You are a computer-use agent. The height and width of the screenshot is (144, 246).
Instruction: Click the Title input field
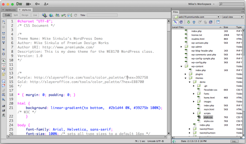point(102,15)
